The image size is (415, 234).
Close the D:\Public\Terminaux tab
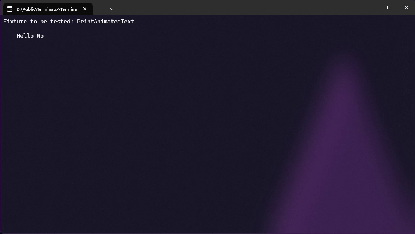85,9
